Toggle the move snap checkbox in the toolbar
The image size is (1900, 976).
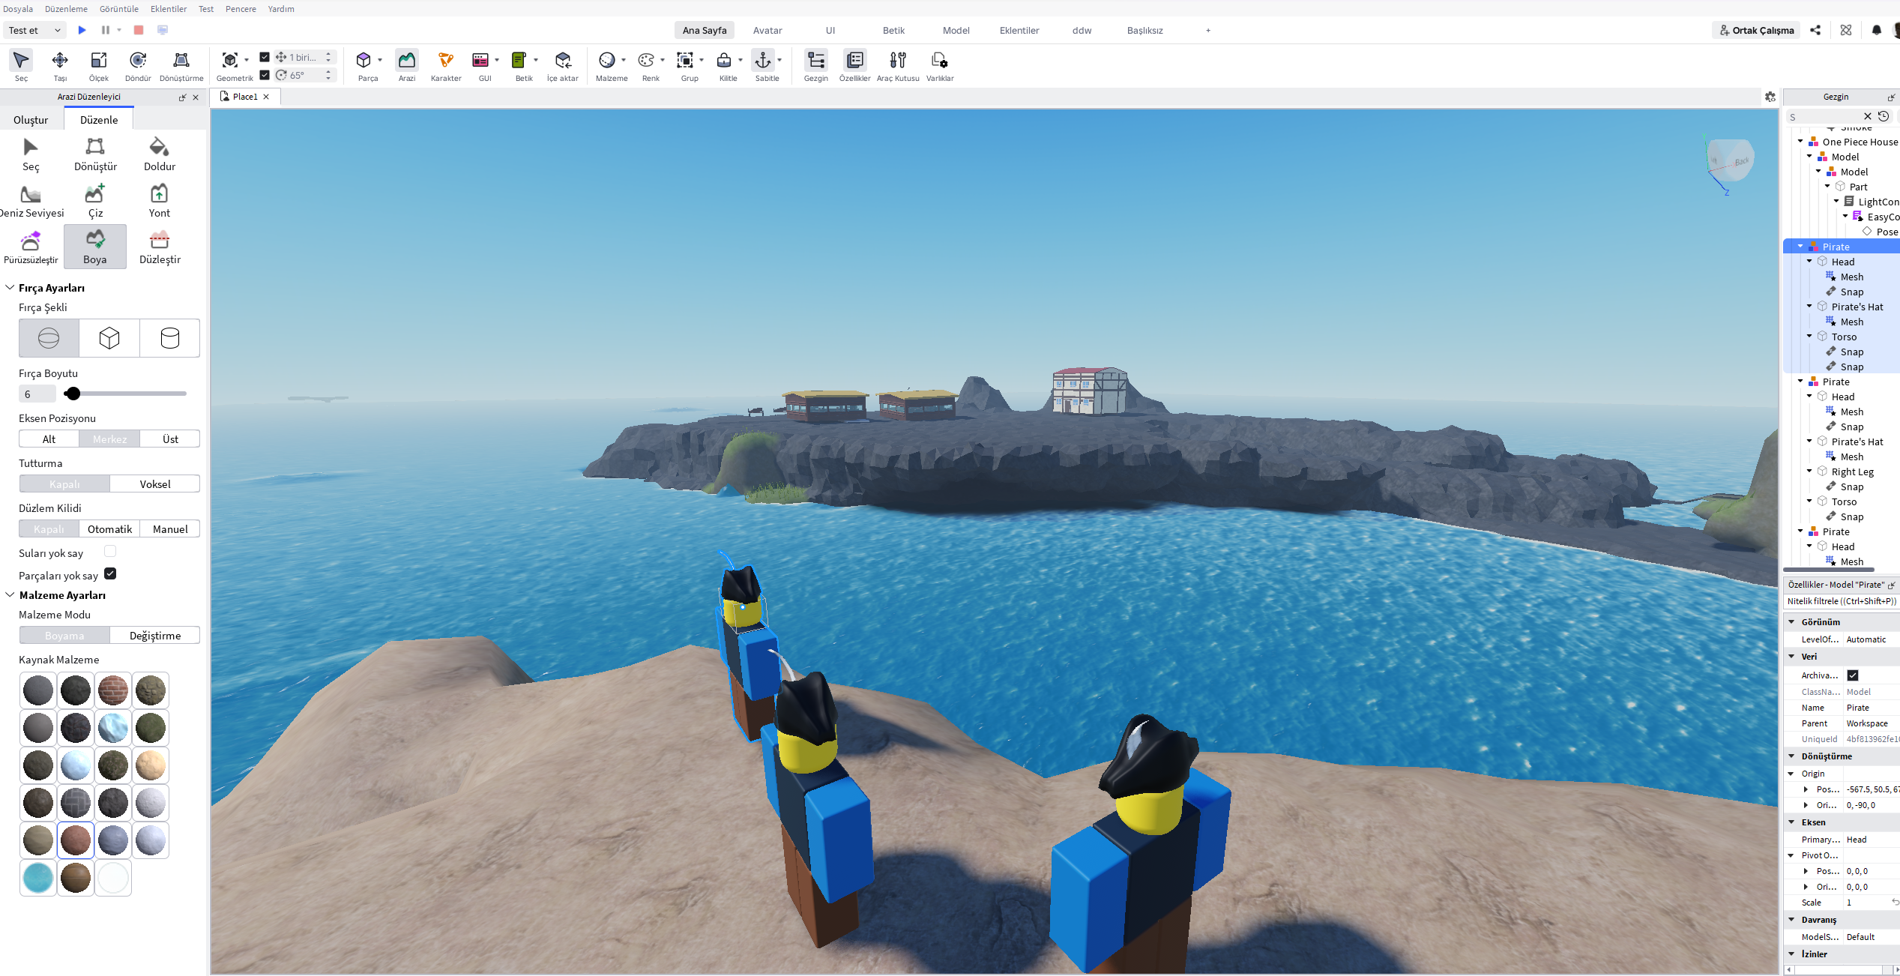pos(265,57)
